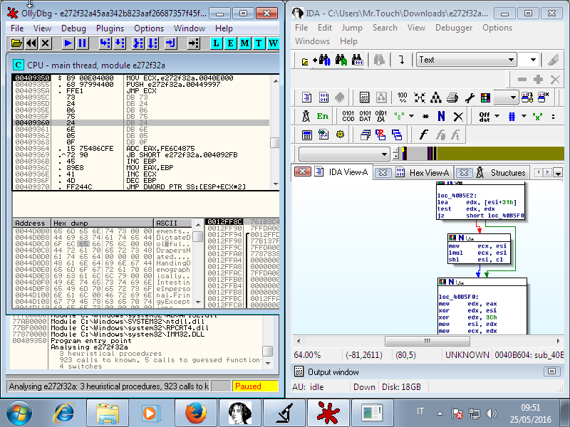Image resolution: width=570 pixels, height=427 pixels.
Task: Open Internet Explorer from the taskbar
Action: pyautogui.click(x=64, y=413)
